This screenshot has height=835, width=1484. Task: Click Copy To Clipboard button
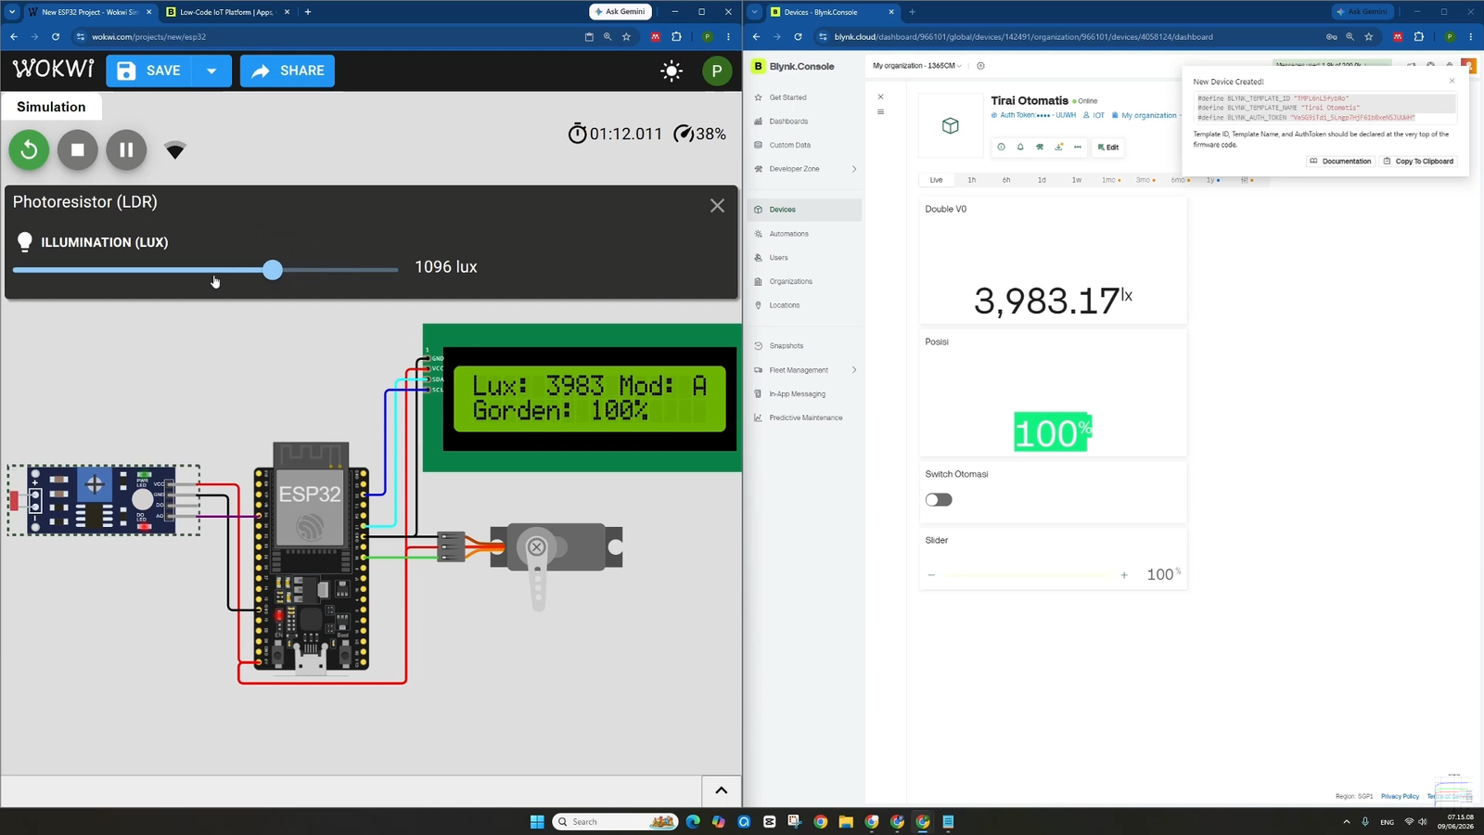click(1418, 161)
